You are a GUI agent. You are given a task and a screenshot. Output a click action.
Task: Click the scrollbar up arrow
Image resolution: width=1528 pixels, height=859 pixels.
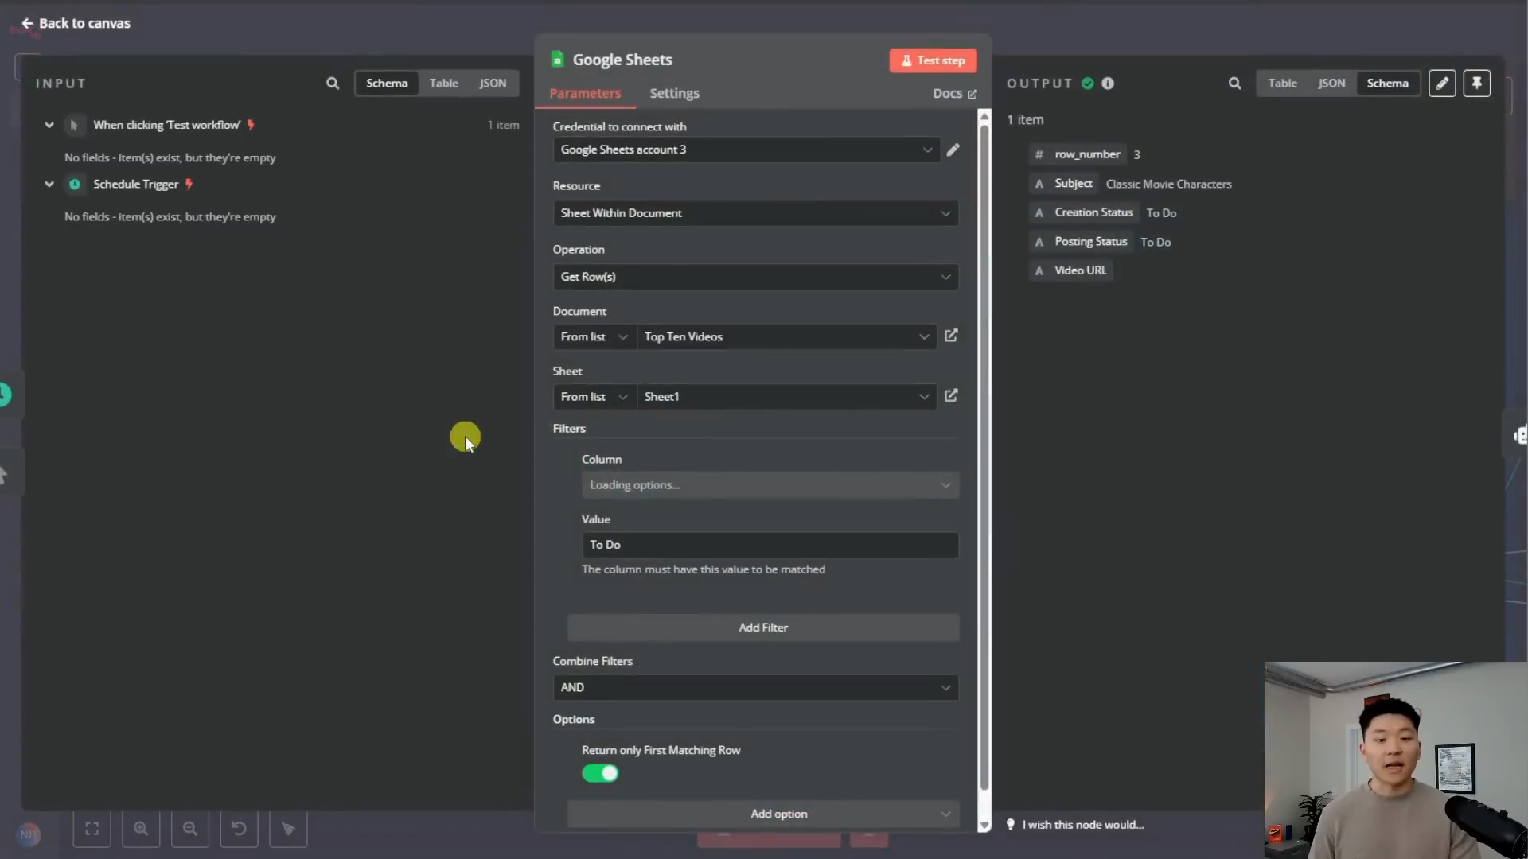coord(984,116)
